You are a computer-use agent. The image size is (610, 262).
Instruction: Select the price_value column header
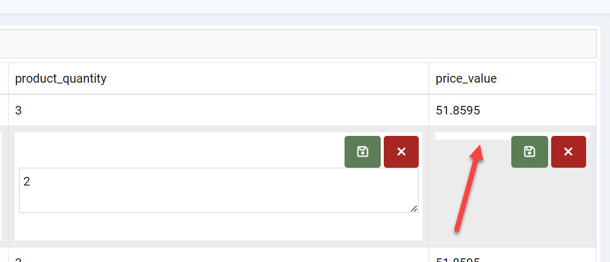(512, 78)
